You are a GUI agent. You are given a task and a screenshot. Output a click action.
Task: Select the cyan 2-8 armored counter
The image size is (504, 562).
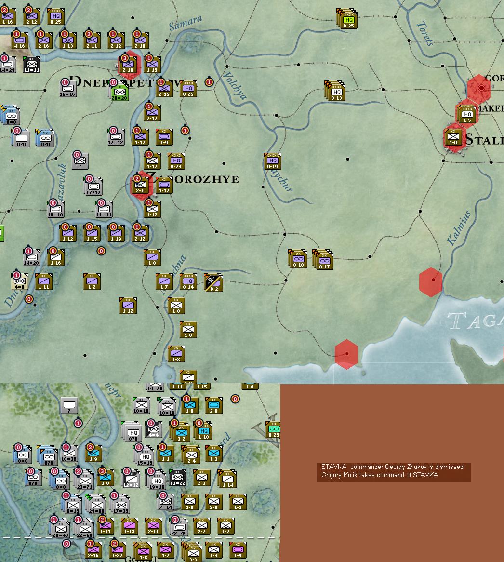pyautogui.click(x=214, y=405)
